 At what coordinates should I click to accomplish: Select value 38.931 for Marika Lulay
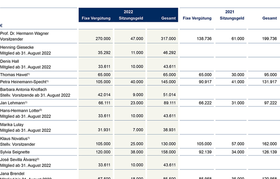[169, 130]
